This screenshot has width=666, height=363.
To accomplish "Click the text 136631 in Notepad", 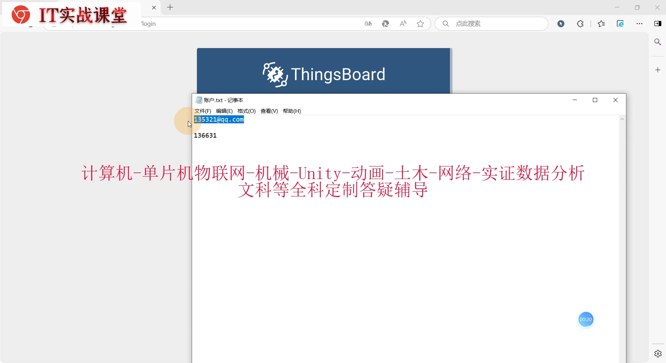I will (205, 135).
